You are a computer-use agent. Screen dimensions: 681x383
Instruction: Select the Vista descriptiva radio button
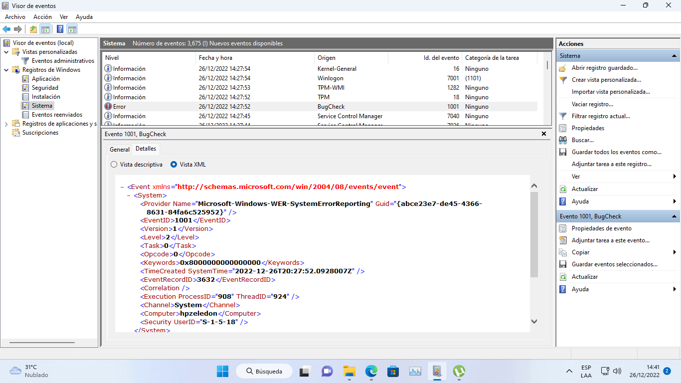[114, 164]
